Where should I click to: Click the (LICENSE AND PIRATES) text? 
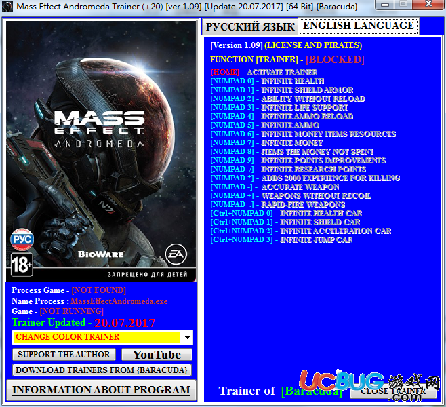(313, 45)
